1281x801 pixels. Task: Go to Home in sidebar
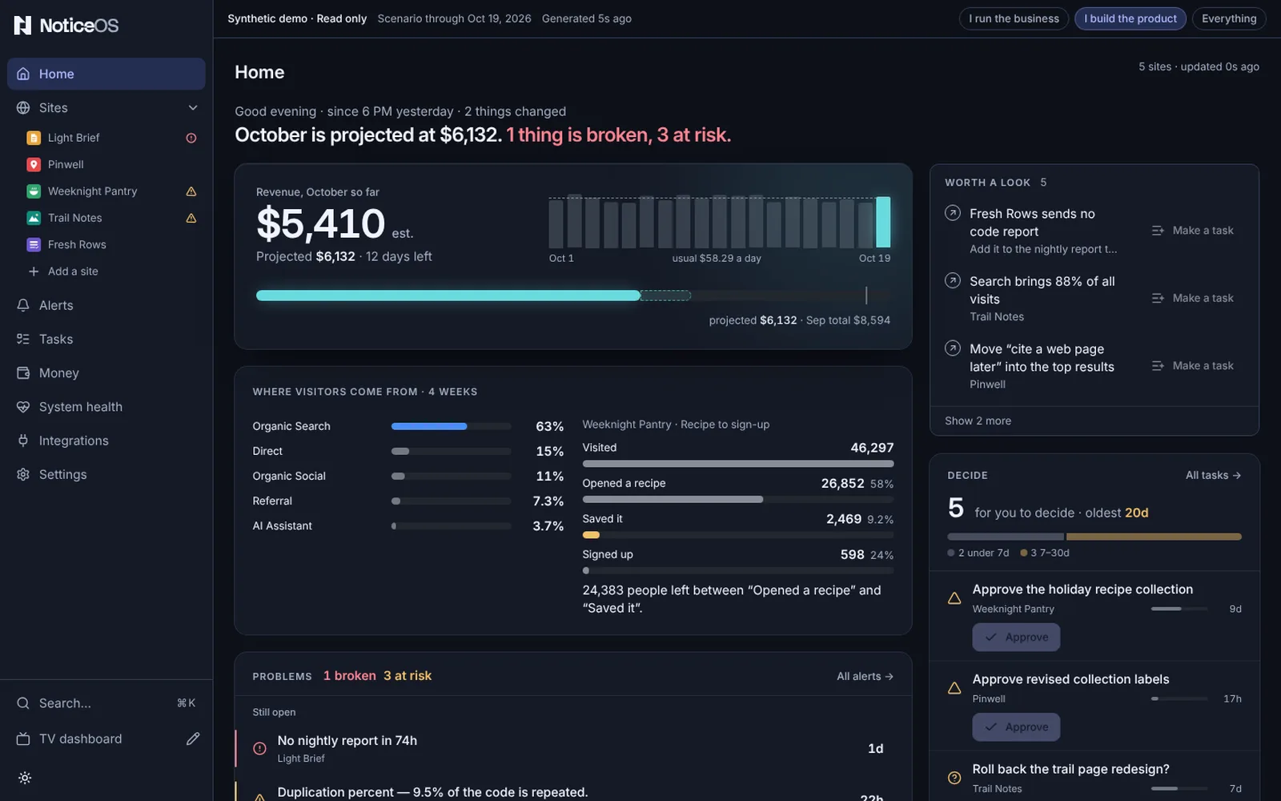click(106, 74)
